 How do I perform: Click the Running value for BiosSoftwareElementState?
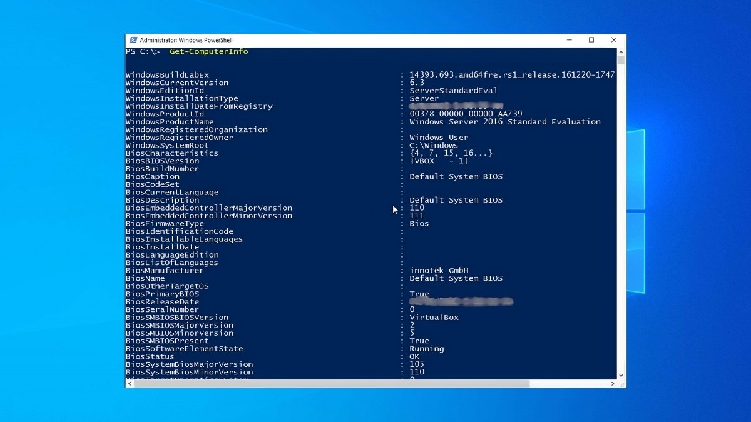[x=427, y=349]
